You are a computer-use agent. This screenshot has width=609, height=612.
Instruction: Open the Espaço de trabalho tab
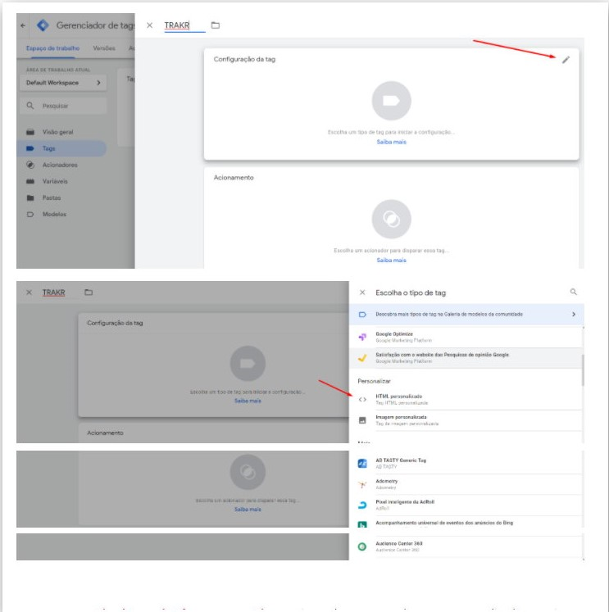[x=52, y=48]
